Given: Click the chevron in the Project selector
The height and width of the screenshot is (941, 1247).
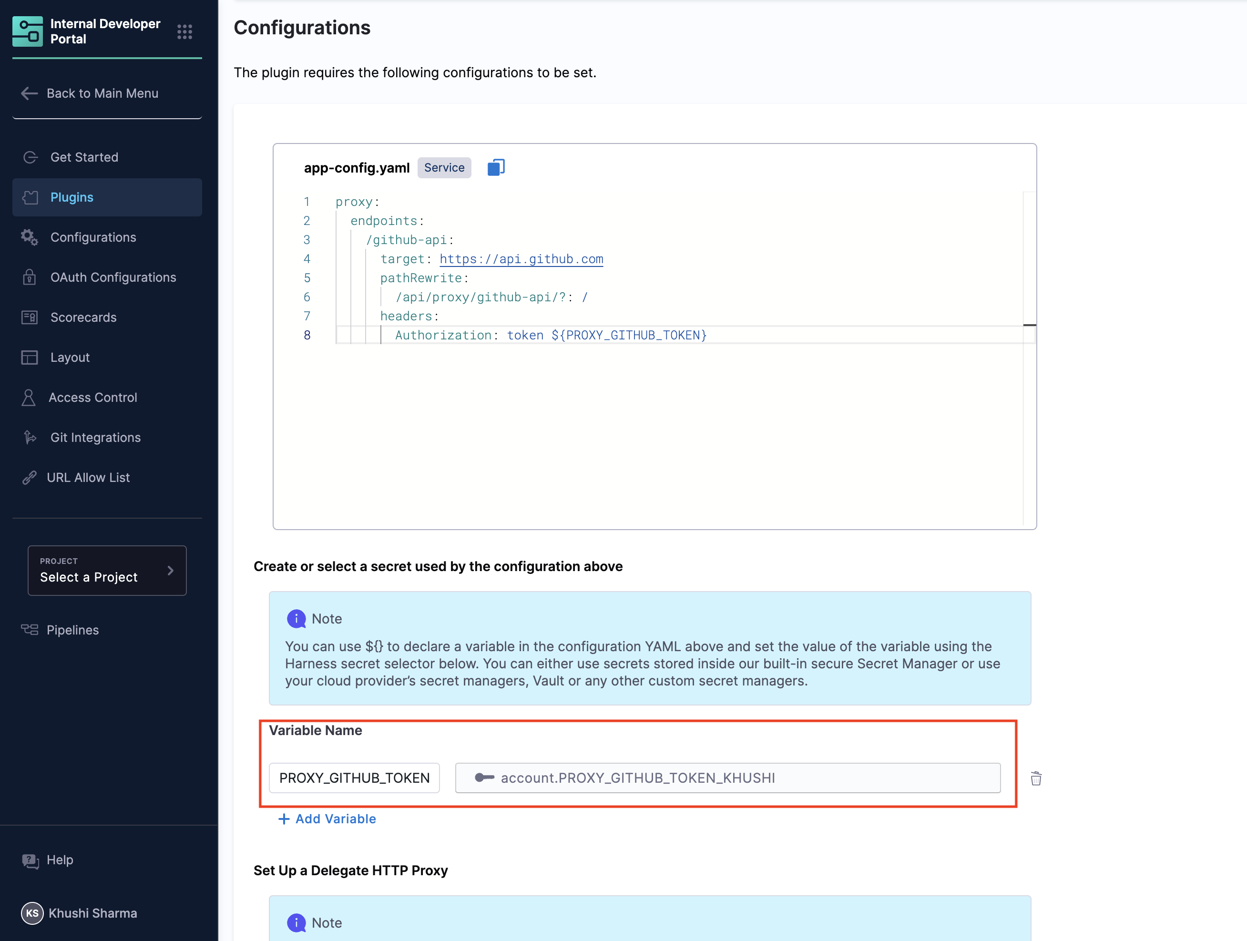Looking at the screenshot, I should point(170,571).
